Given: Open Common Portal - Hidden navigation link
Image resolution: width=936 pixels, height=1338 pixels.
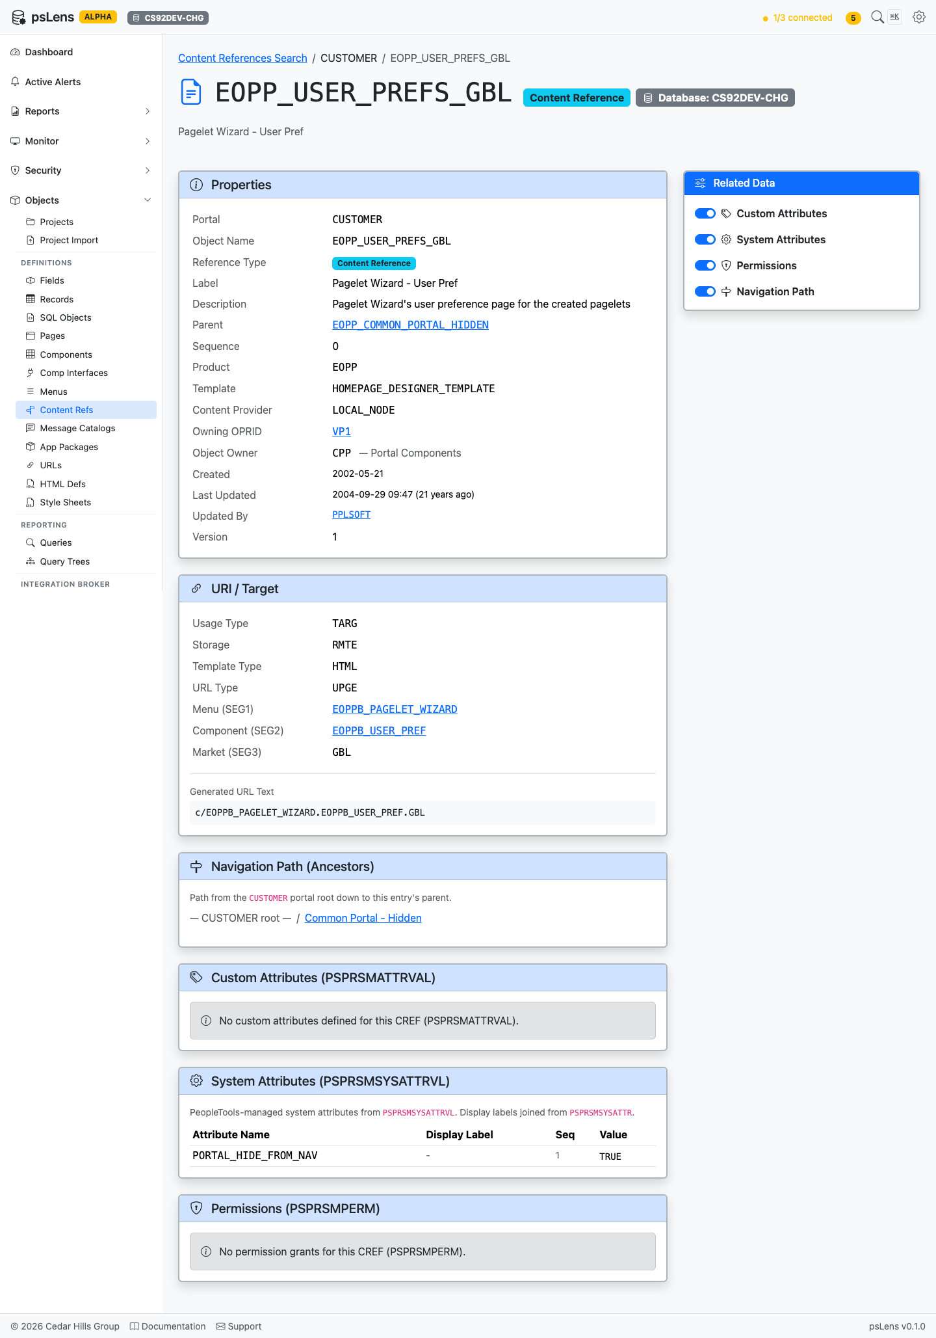Looking at the screenshot, I should pos(363,918).
